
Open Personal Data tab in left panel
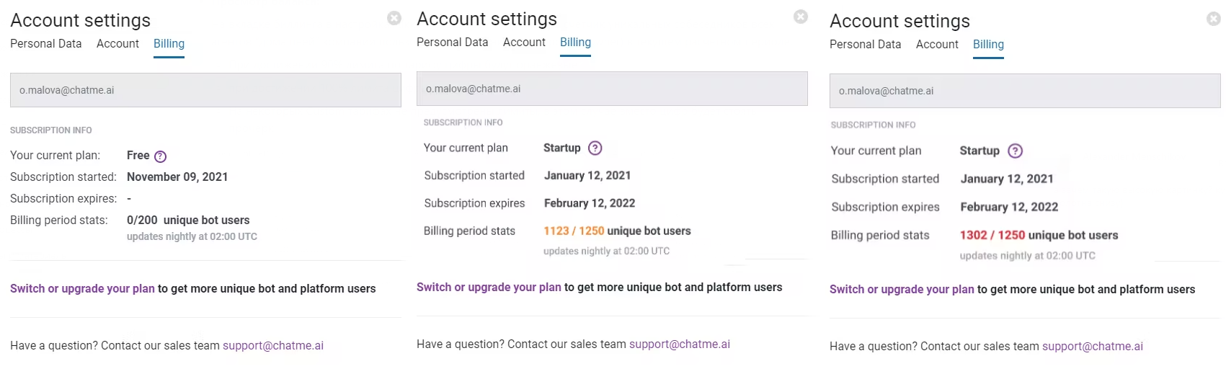(46, 43)
